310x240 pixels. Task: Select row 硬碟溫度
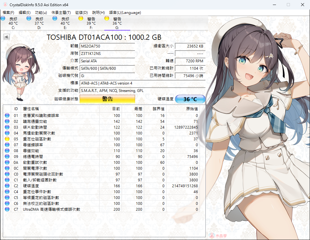101,186
